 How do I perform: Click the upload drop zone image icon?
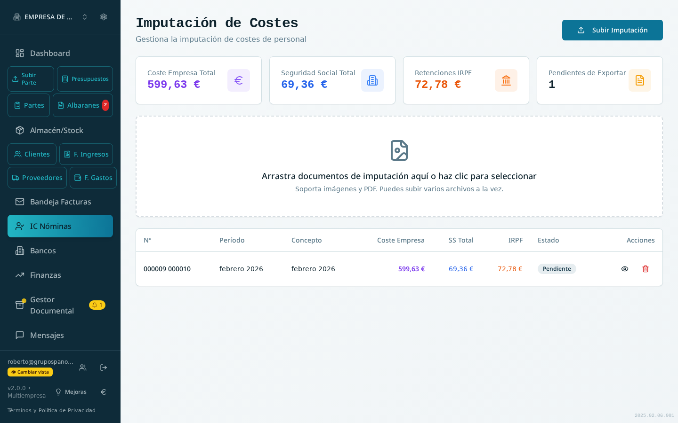(399, 150)
